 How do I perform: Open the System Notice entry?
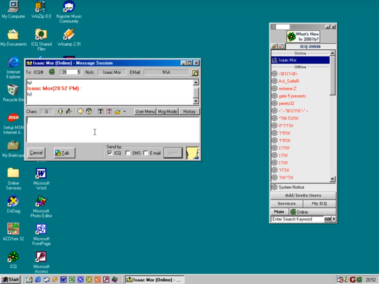pyautogui.click(x=303, y=187)
